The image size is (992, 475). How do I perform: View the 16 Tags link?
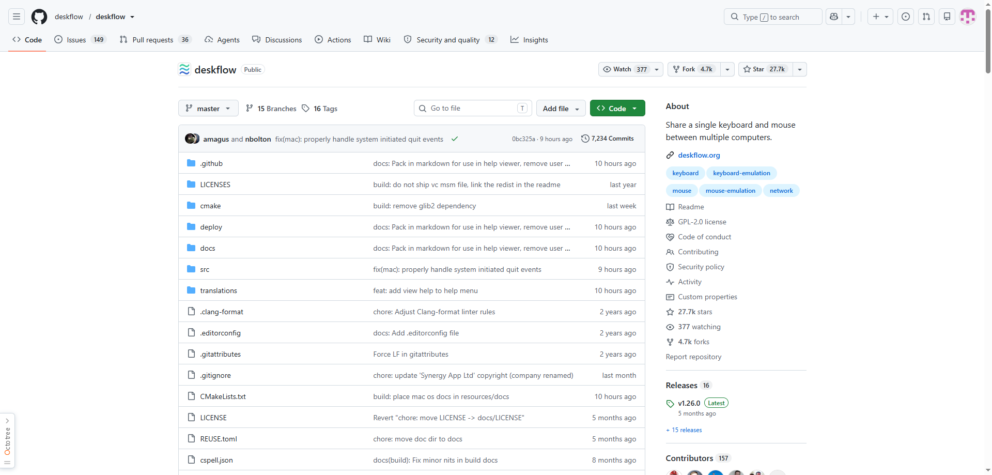[x=320, y=109]
